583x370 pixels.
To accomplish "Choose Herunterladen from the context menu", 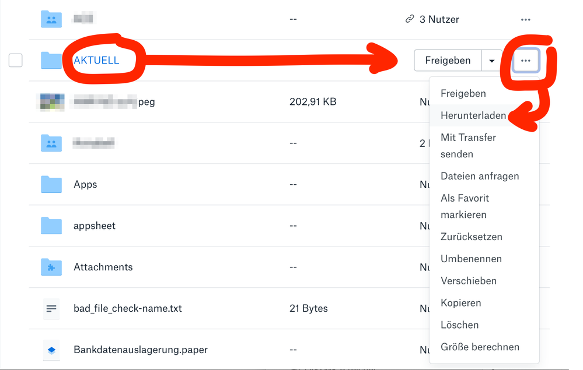I will [473, 115].
